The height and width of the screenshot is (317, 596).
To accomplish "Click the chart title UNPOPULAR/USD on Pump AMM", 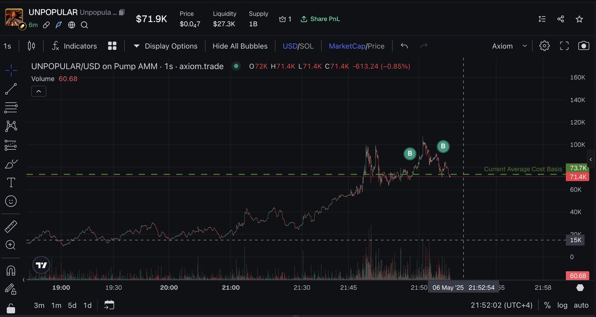I will [x=127, y=66].
